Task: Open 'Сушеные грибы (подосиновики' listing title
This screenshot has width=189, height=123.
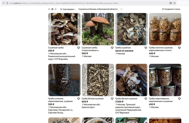Action: click(x=91, y=49)
